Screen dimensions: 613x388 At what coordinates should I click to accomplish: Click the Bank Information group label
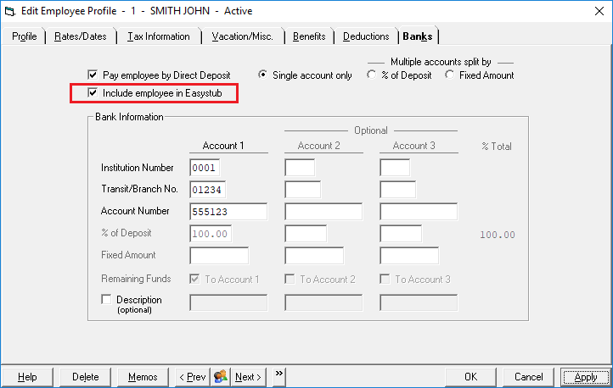(129, 117)
